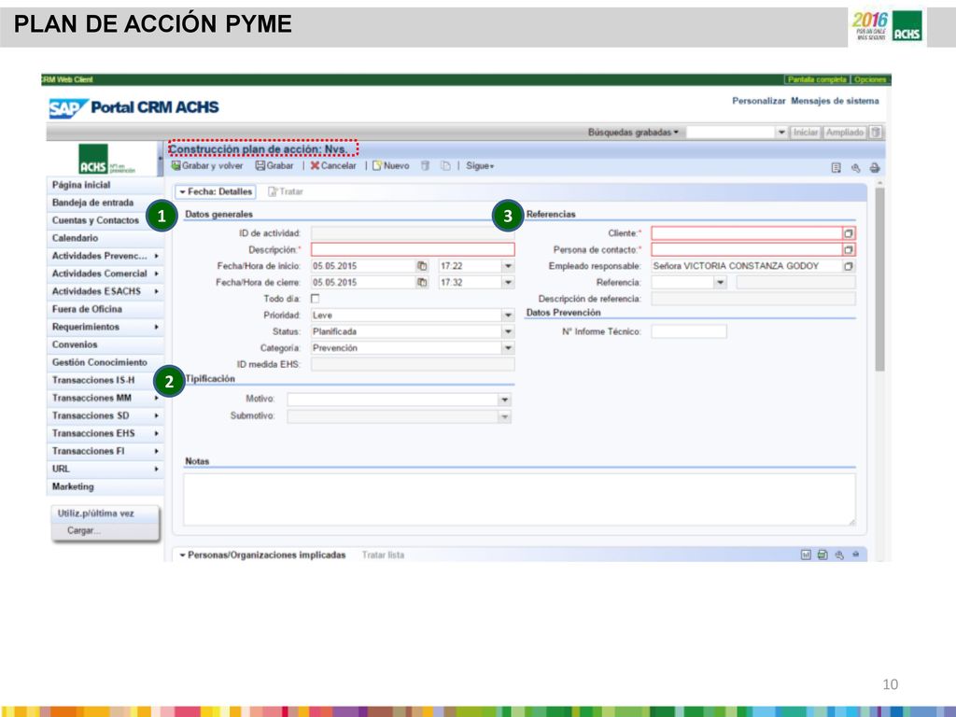Open Gestión Conocimiento in sidebar
The height and width of the screenshot is (717, 956).
tap(105, 362)
